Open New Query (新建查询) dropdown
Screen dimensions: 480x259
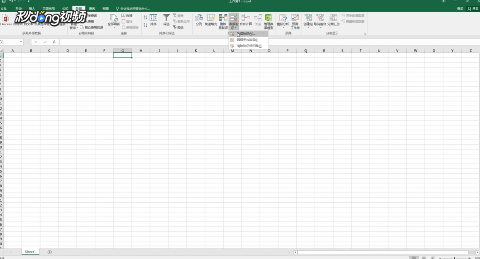point(73,26)
